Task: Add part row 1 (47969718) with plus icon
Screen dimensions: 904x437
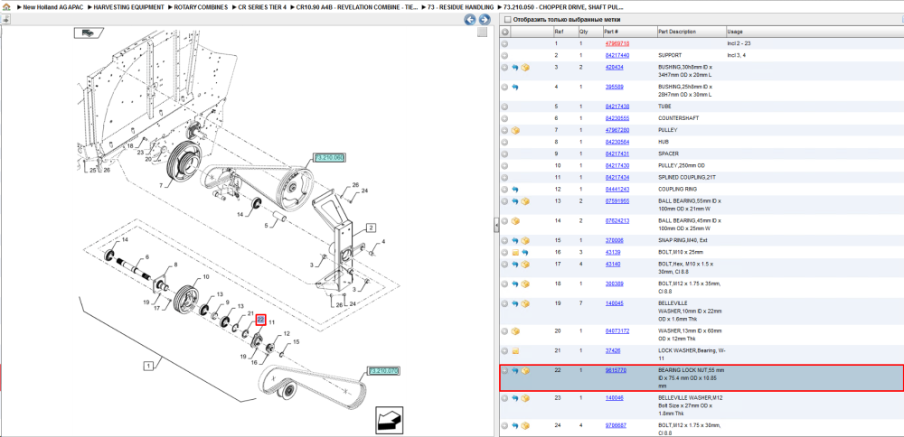Action: click(504, 43)
